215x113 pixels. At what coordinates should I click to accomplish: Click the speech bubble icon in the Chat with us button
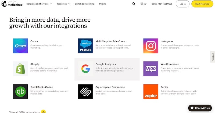[192, 108]
